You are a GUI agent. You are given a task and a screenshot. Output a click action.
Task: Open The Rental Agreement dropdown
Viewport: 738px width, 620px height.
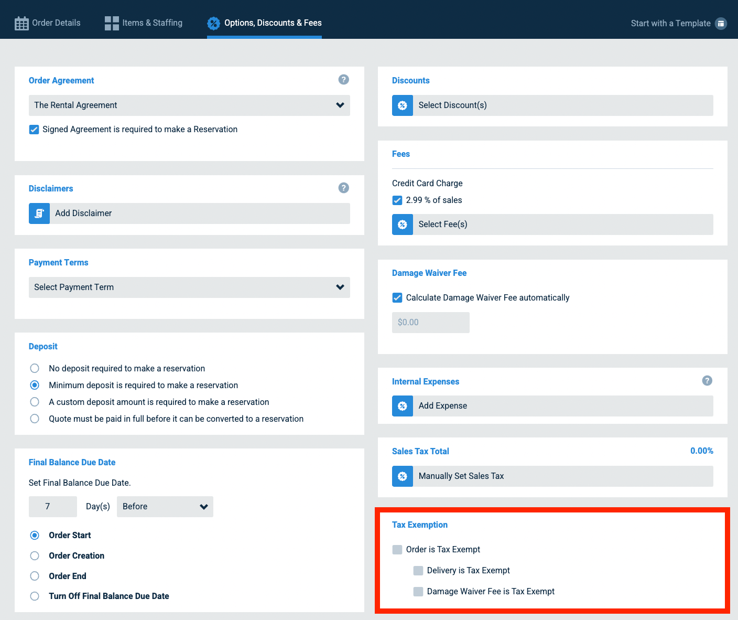tap(189, 105)
